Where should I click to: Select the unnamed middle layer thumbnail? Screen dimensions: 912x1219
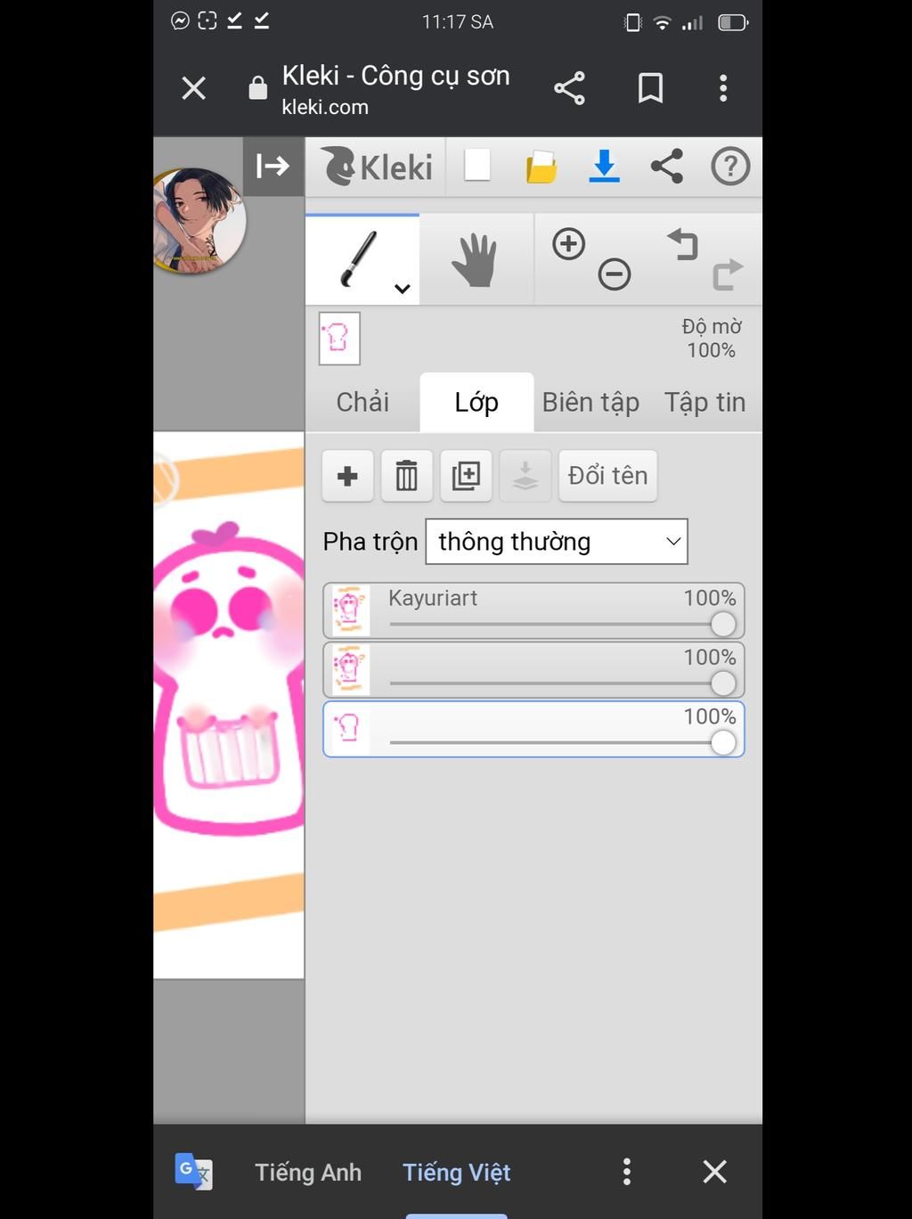[x=349, y=669]
